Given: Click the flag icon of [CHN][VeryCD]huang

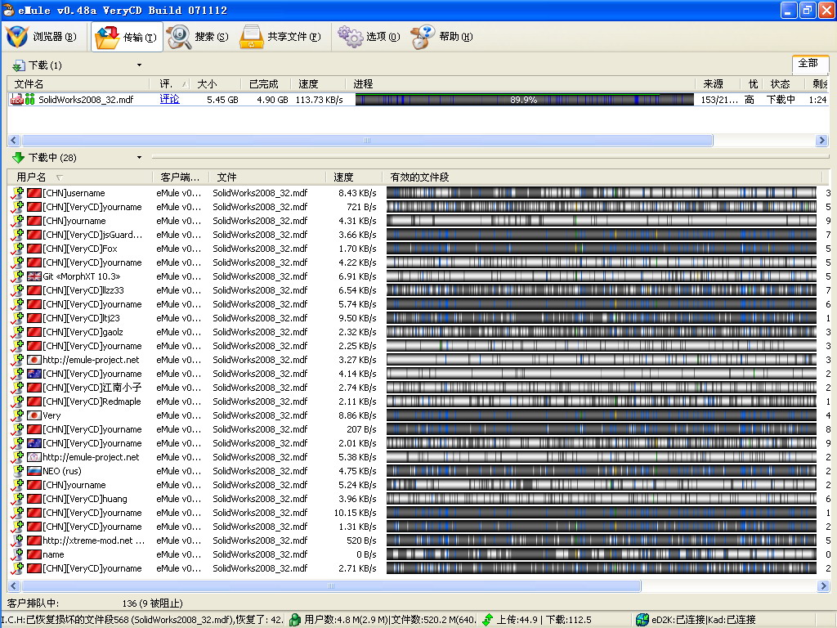Looking at the screenshot, I should 34,499.
